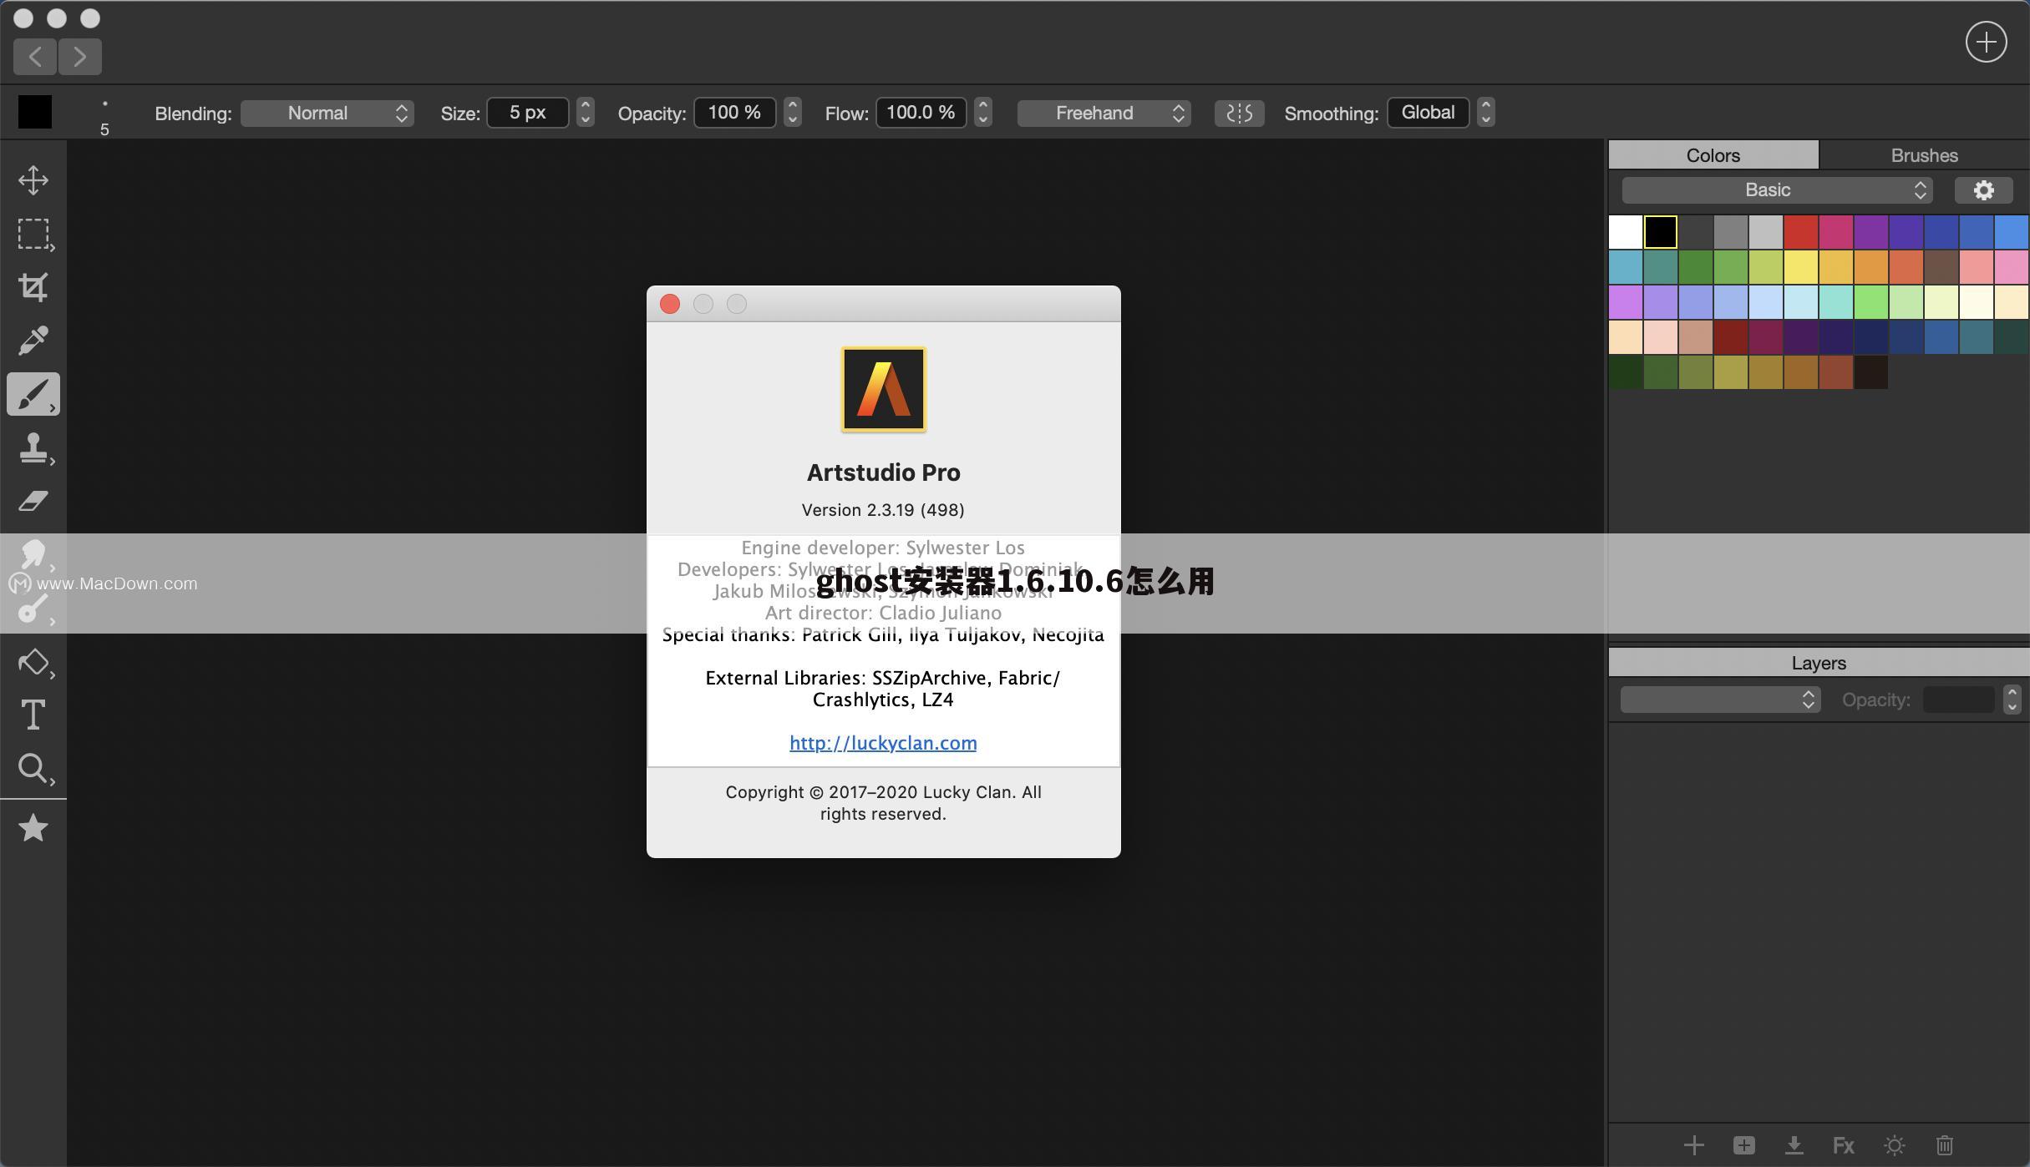2030x1167 pixels.
Task: Pick the red swatch in first row
Action: click(x=1801, y=232)
